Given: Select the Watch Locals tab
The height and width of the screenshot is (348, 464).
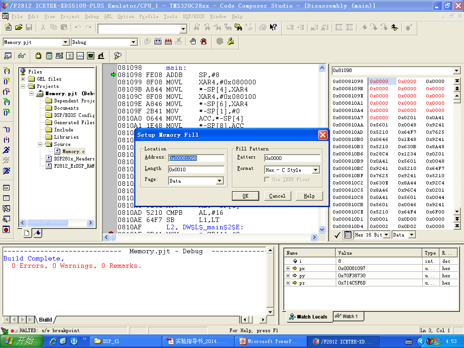Looking at the screenshot, I should [x=309, y=317].
